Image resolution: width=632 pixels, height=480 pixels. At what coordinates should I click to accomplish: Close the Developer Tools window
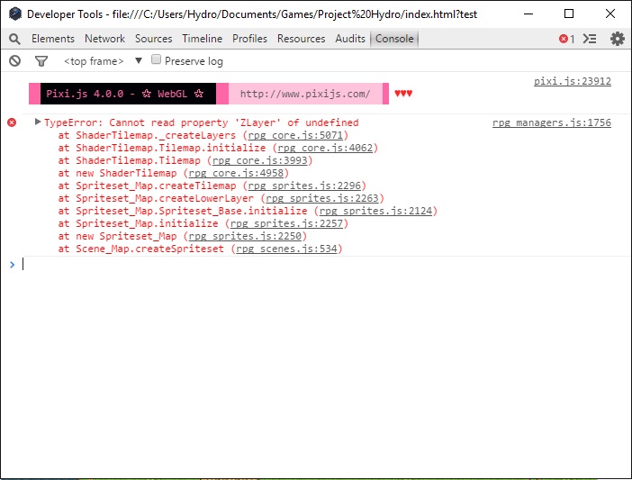tap(610, 14)
